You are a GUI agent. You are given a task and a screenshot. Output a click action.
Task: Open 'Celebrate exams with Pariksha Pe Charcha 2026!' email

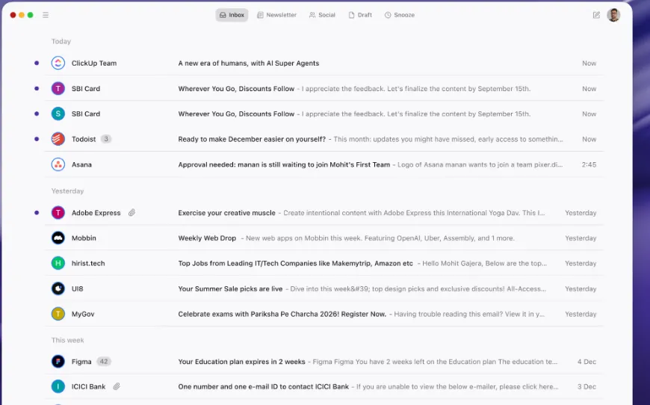click(282, 314)
